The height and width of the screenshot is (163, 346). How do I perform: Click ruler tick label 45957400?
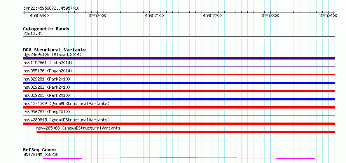[x=328, y=16]
